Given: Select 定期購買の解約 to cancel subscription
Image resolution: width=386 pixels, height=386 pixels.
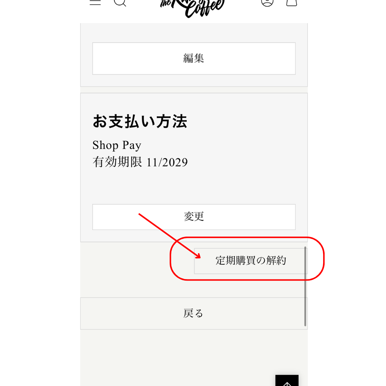Looking at the screenshot, I should click(x=251, y=261).
